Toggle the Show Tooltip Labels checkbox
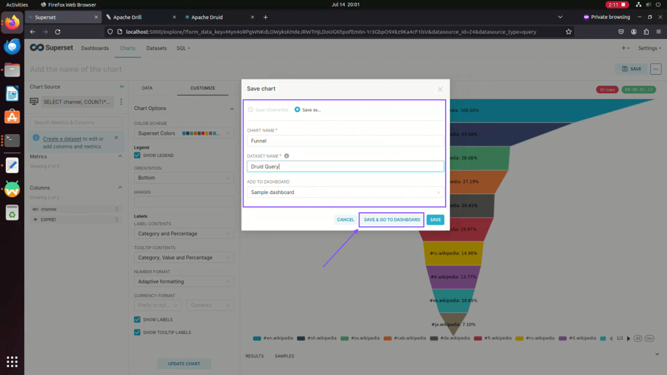 137,332
